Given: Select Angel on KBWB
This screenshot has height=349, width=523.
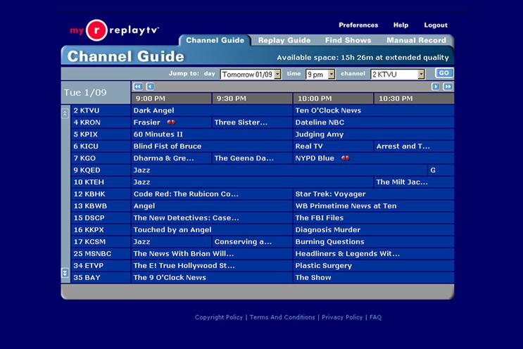Looking at the screenshot, I should click(x=211, y=205).
